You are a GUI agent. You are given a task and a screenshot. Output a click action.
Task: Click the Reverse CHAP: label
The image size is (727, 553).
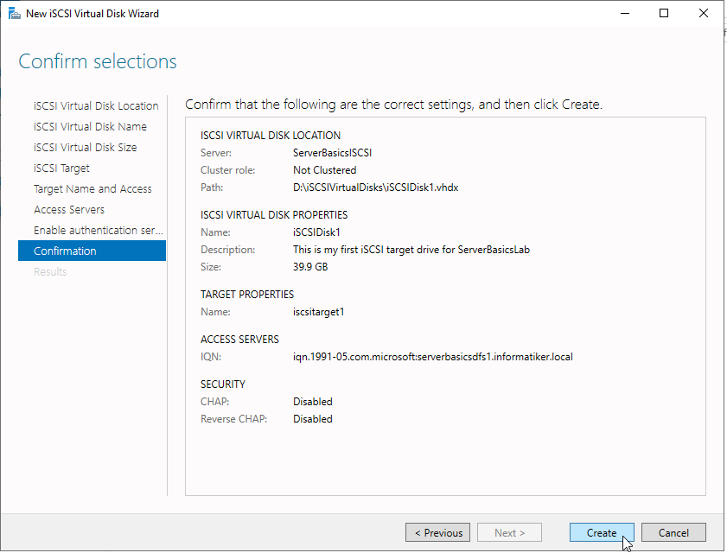pyautogui.click(x=233, y=419)
